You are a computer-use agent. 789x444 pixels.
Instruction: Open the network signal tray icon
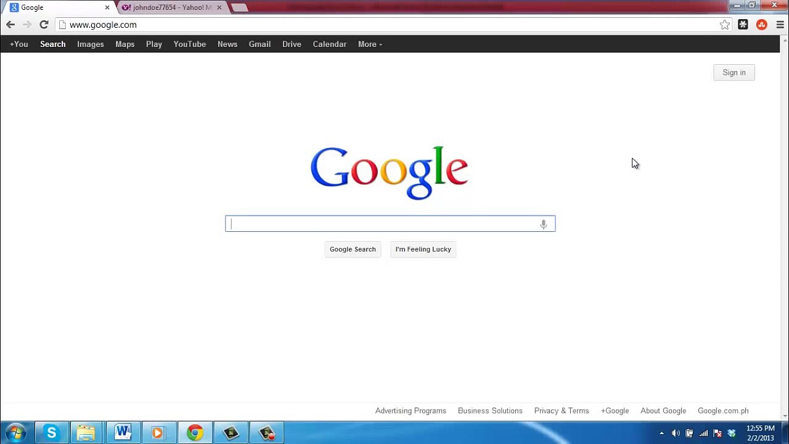tap(703, 433)
